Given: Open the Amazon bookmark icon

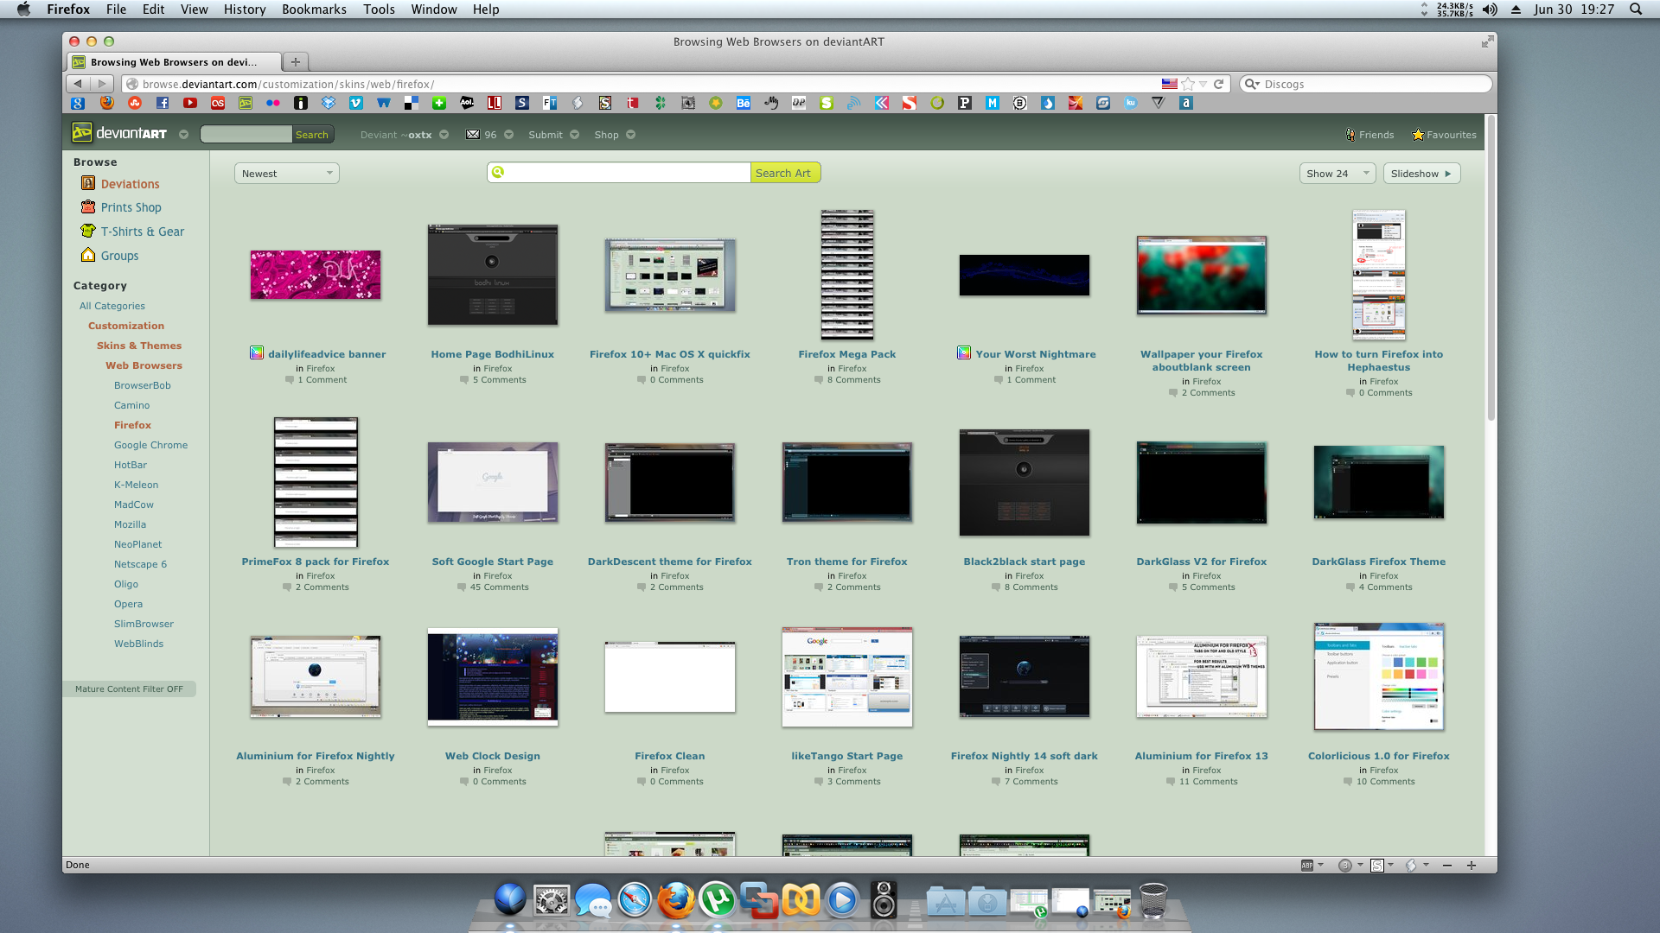Looking at the screenshot, I should (1186, 103).
